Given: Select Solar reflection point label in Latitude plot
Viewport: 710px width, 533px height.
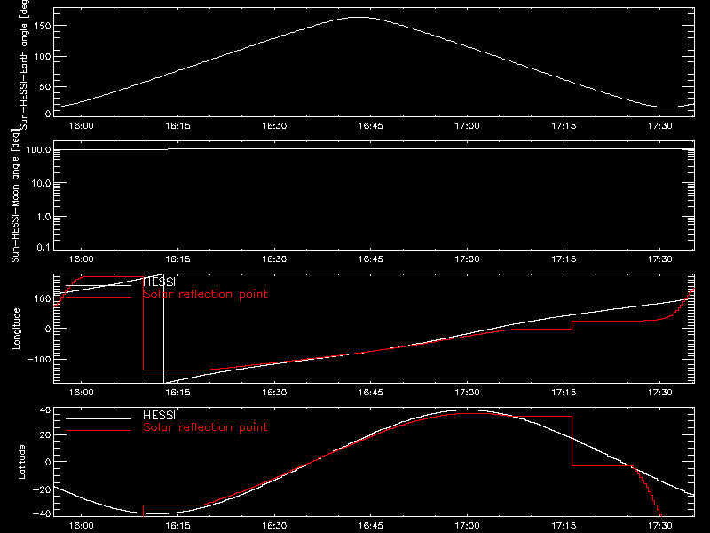Looking at the screenshot, I should [x=205, y=427].
